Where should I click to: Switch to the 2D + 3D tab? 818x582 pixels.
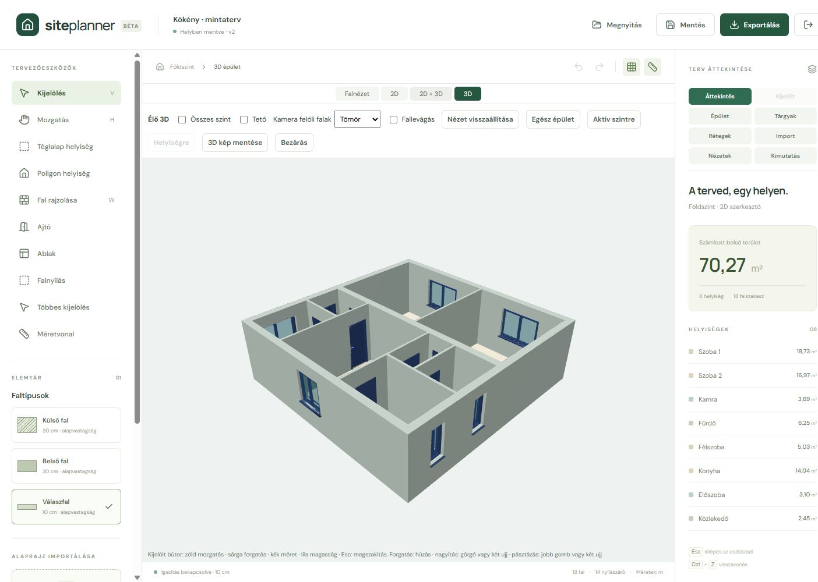tap(431, 94)
